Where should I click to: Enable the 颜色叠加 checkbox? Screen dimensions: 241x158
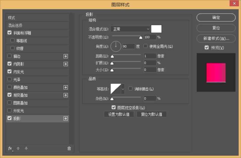pyautogui.click(x=9, y=87)
